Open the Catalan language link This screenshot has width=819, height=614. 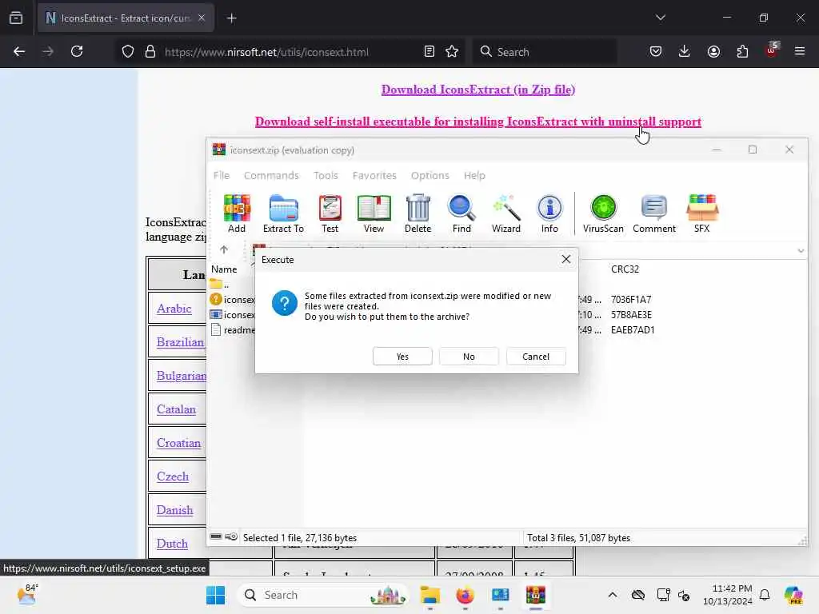(x=176, y=409)
